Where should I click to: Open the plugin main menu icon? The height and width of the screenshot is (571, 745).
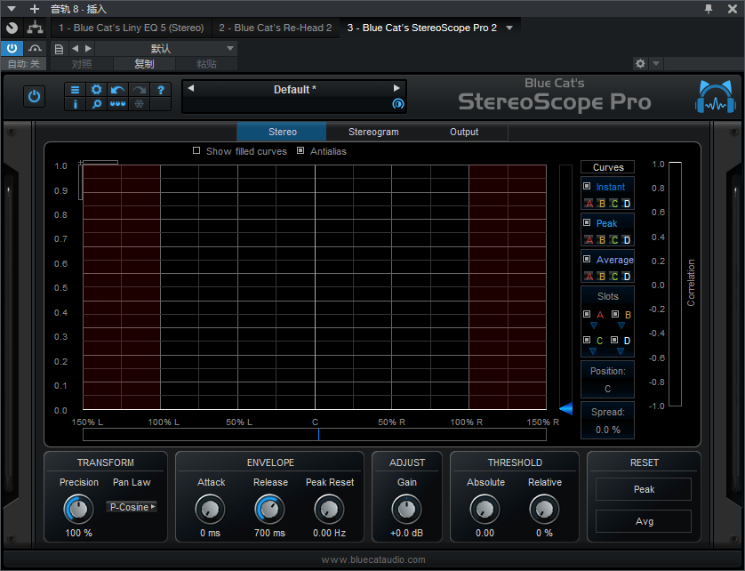pyautogui.click(x=75, y=90)
